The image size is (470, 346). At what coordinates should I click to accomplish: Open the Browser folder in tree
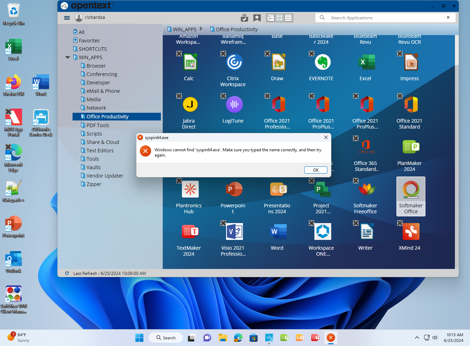(93, 66)
